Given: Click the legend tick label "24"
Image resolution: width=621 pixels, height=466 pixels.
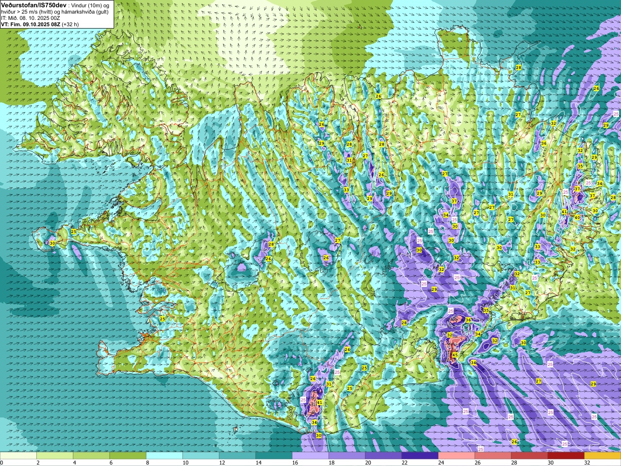Looking at the screenshot, I should coord(441,463).
